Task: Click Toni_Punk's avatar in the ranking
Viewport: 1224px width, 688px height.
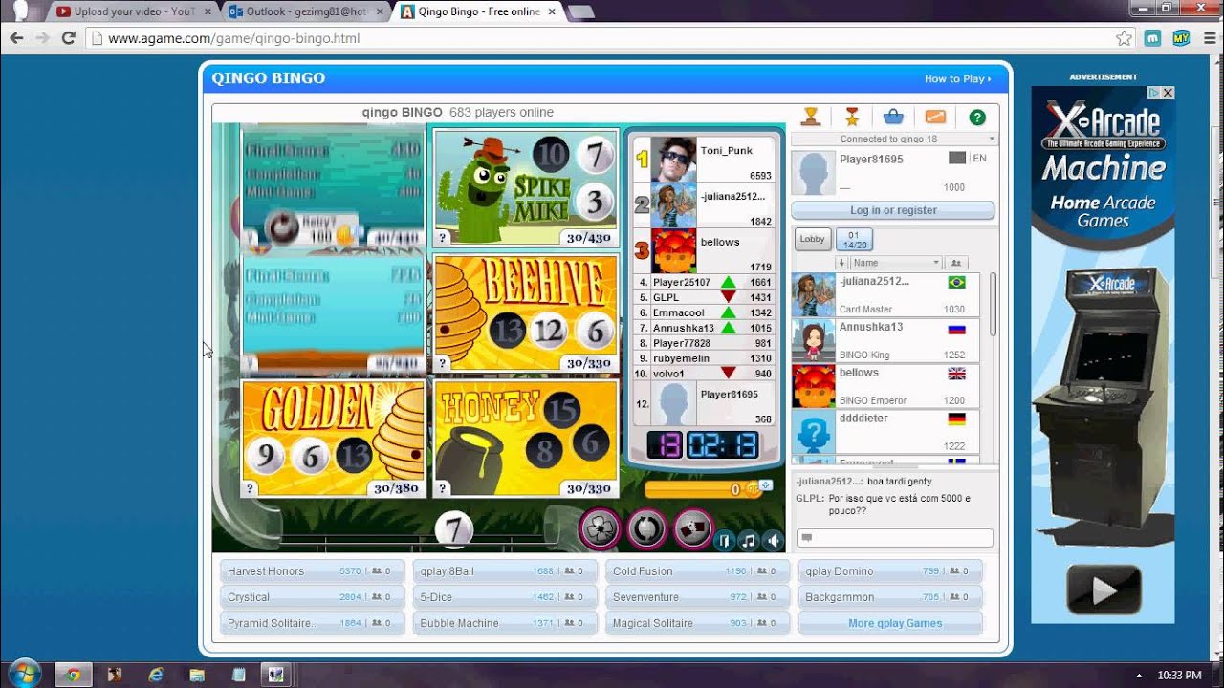Action: pos(673,160)
